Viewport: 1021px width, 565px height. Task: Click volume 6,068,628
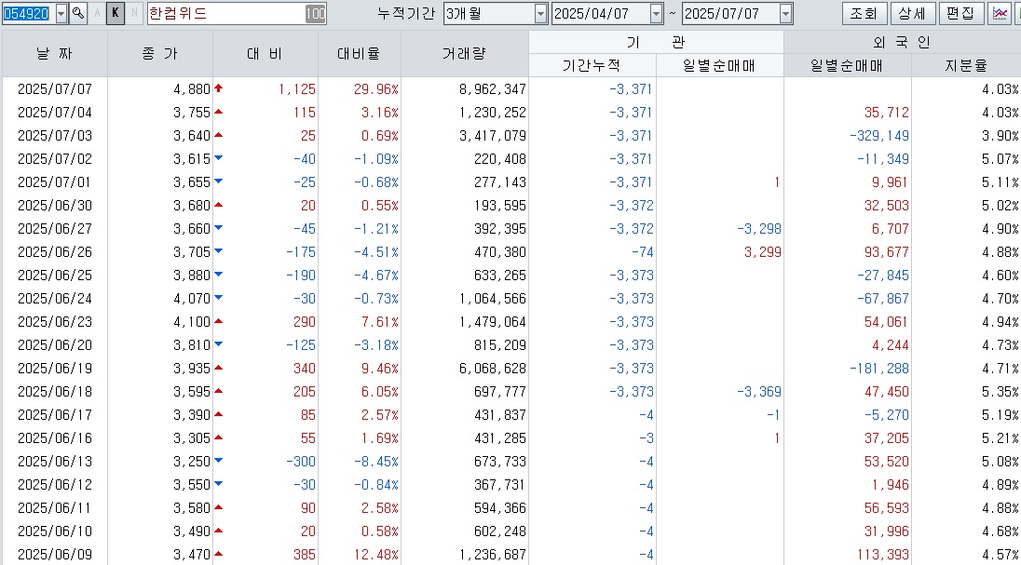(x=492, y=369)
